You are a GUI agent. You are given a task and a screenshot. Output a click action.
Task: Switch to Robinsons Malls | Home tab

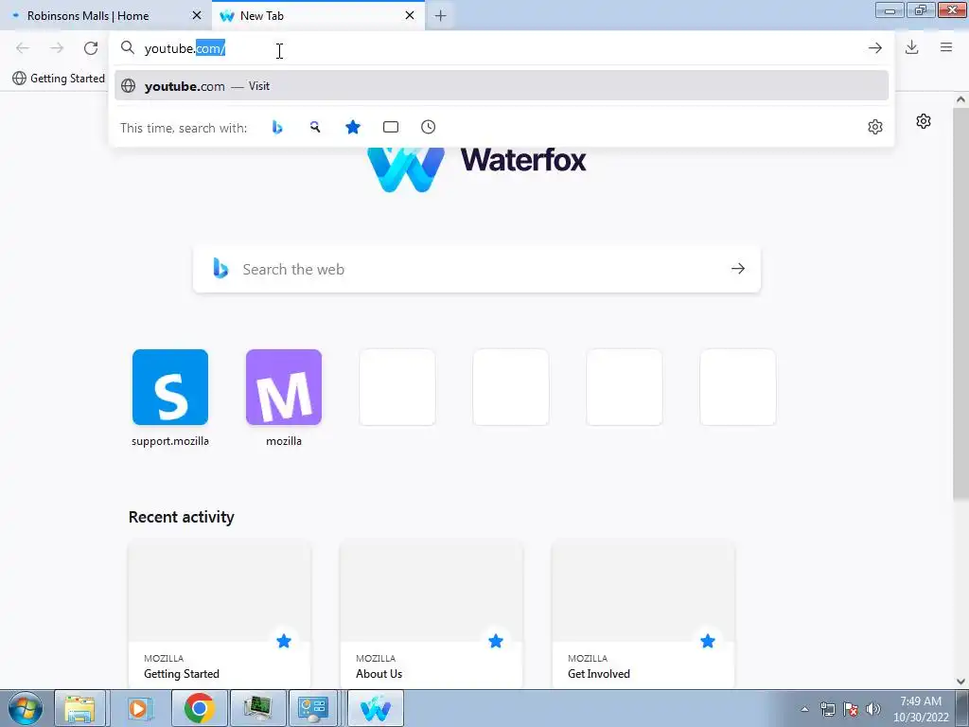point(106,15)
